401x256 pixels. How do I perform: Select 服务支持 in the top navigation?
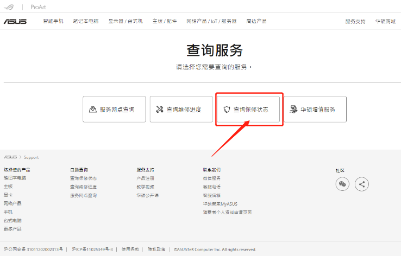(x=355, y=21)
